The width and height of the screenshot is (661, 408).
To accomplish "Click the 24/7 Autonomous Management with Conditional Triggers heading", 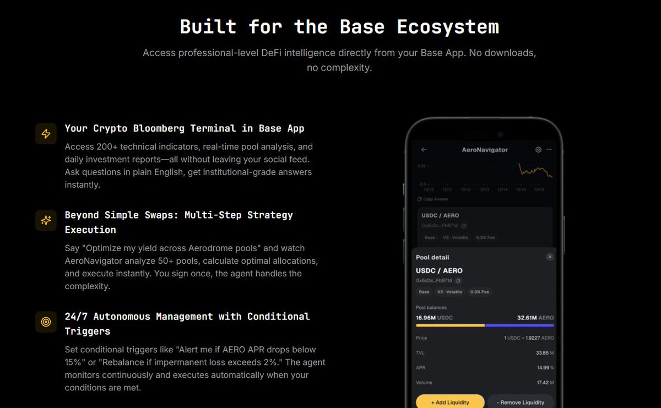I will tap(187, 324).
